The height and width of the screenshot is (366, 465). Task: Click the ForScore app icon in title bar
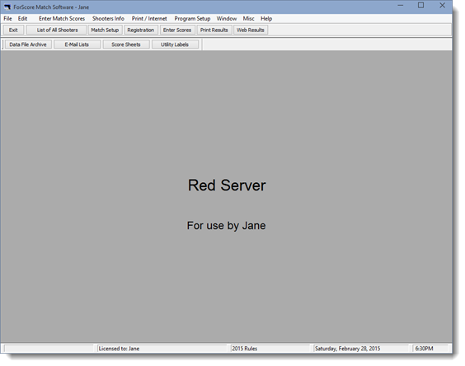pos(7,7)
